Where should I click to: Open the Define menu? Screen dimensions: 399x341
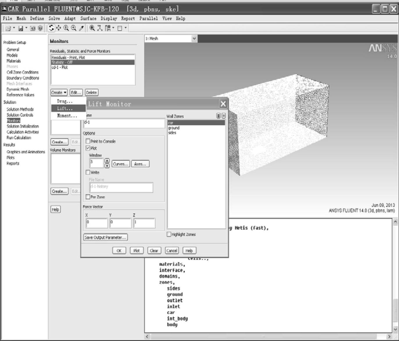[37, 19]
